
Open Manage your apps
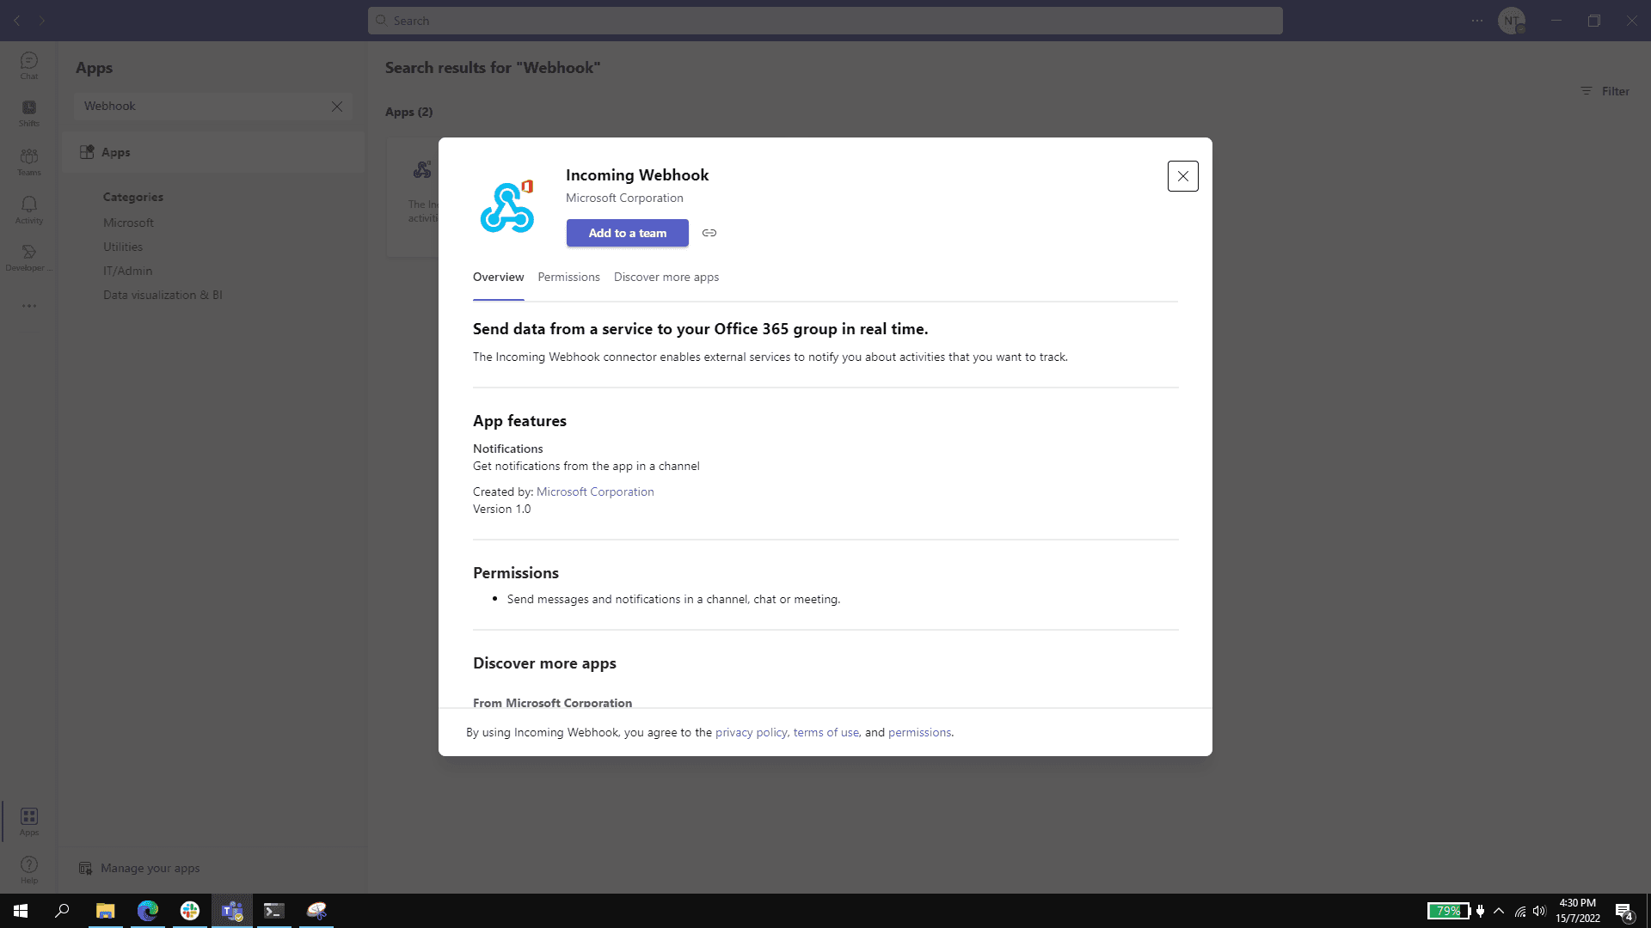tap(139, 868)
